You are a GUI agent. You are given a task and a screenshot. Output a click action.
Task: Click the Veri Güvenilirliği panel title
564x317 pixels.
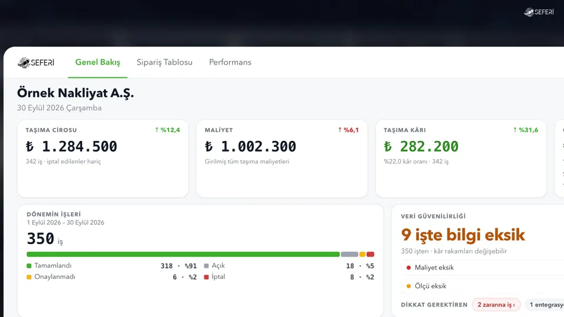pos(433,216)
